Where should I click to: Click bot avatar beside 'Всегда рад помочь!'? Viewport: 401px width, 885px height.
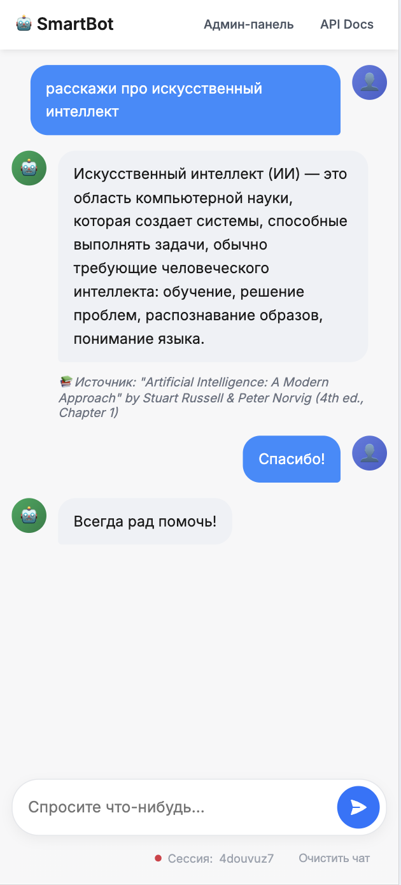tap(29, 515)
